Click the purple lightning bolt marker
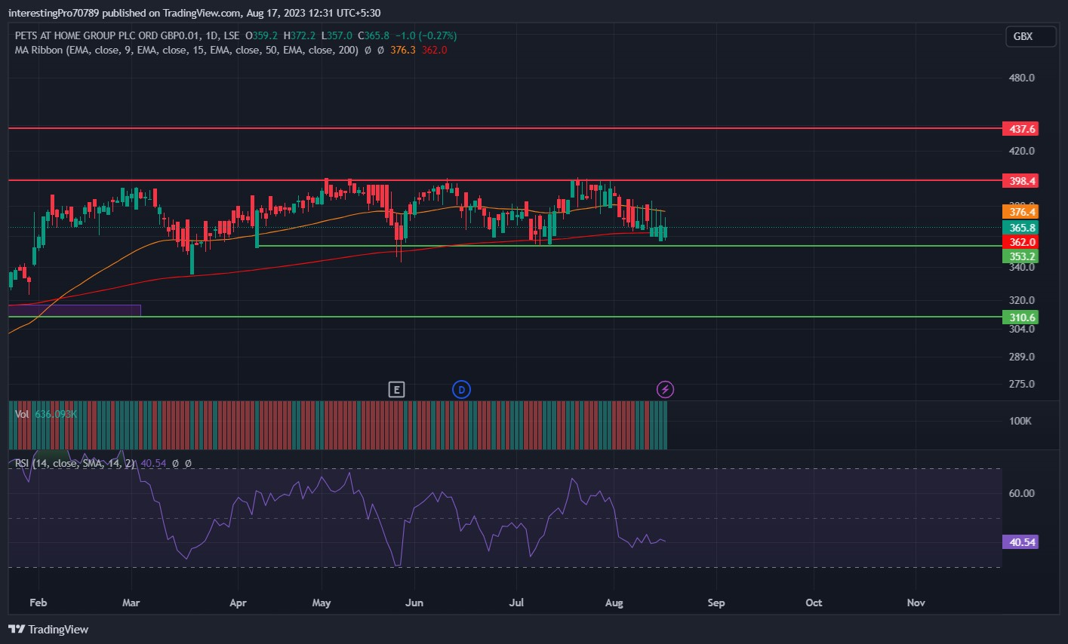 (x=665, y=389)
